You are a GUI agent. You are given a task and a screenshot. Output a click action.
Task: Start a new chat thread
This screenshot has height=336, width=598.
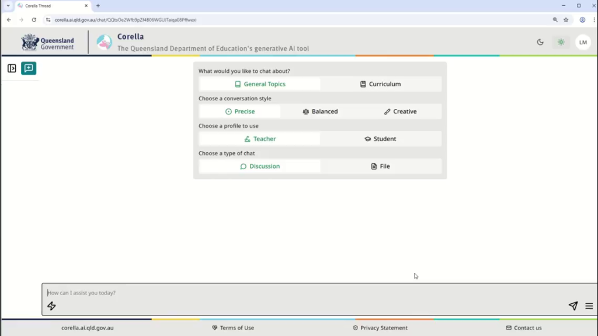(x=29, y=68)
